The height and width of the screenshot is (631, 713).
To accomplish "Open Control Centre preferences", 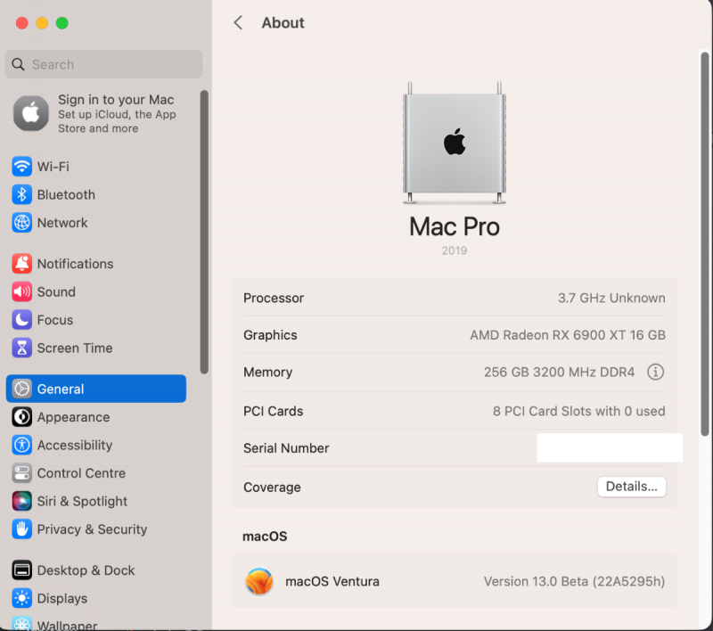I will (81, 473).
